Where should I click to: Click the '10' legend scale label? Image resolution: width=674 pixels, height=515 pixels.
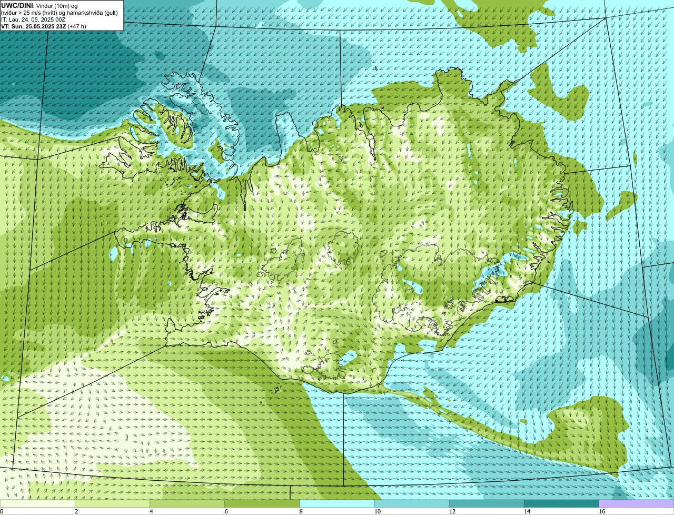pyautogui.click(x=377, y=511)
